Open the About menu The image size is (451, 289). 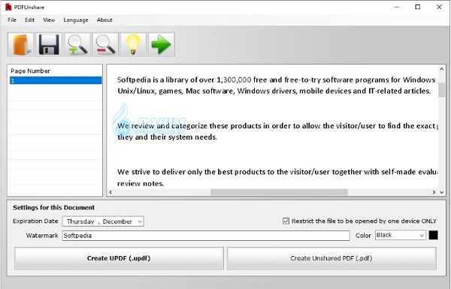(x=104, y=20)
